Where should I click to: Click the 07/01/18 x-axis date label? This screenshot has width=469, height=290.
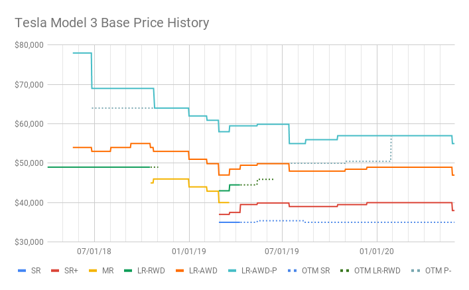click(94, 252)
